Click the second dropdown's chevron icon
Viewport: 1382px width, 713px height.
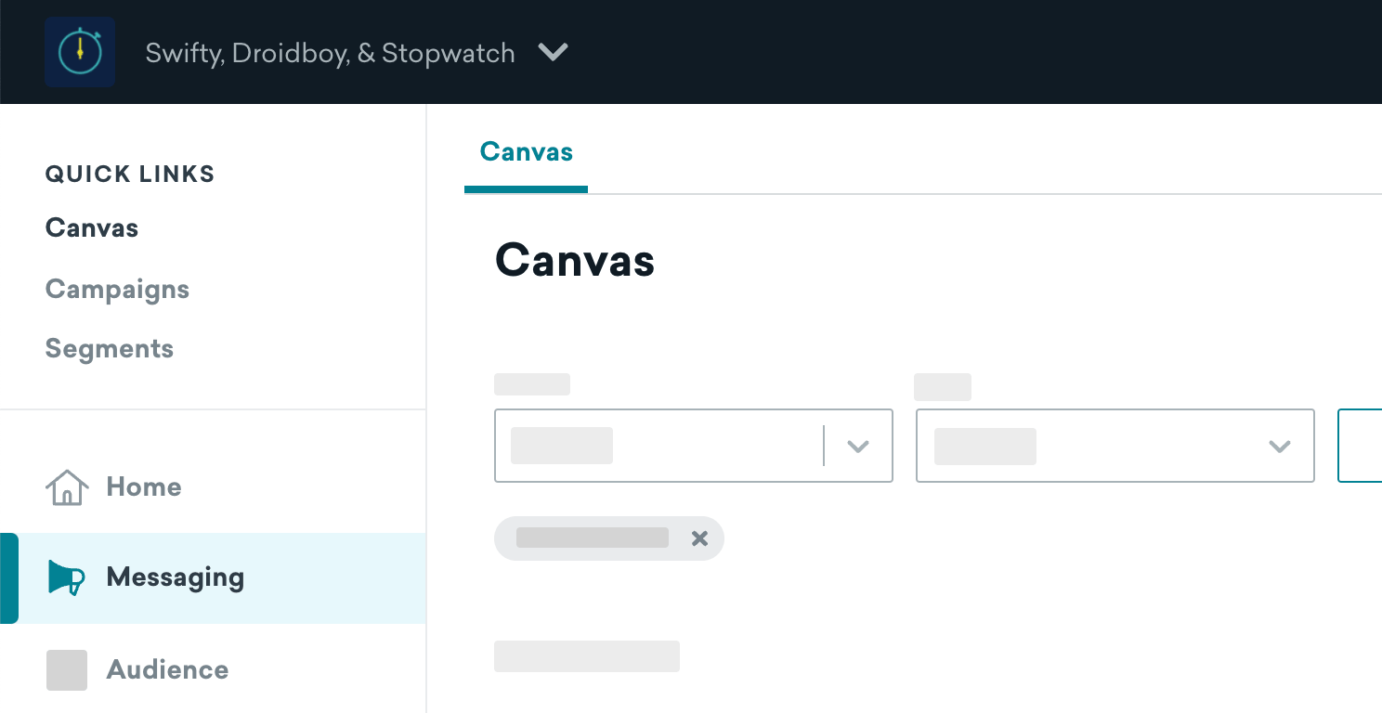click(x=1280, y=447)
